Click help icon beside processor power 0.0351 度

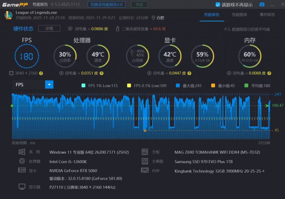pos(102,73)
